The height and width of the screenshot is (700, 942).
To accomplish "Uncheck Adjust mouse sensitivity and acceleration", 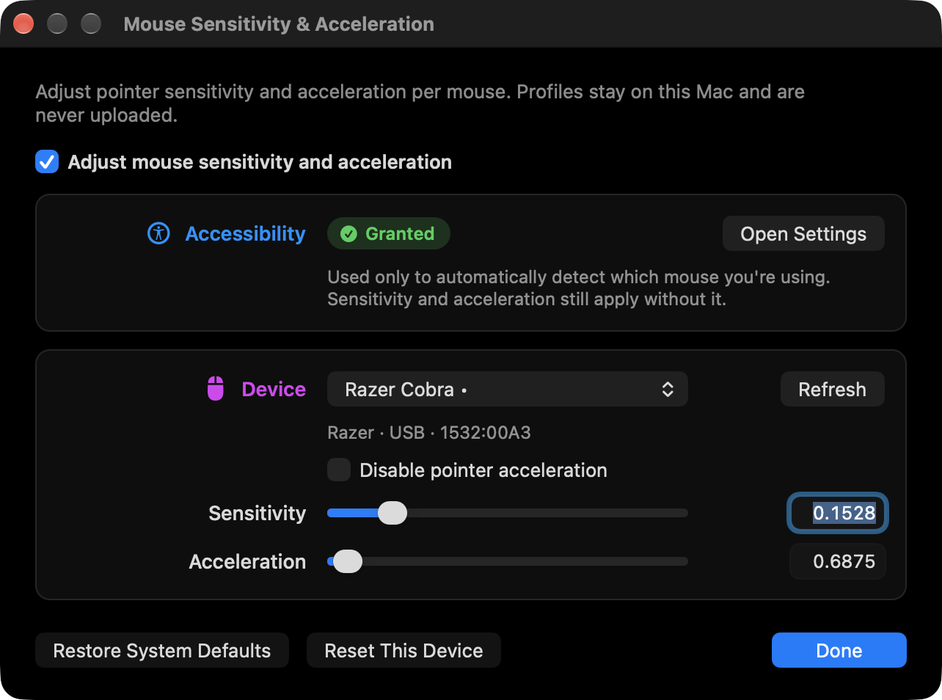I will pos(47,161).
